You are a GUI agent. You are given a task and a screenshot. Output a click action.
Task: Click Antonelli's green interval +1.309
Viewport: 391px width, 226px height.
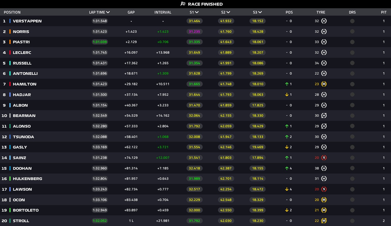(163, 73)
